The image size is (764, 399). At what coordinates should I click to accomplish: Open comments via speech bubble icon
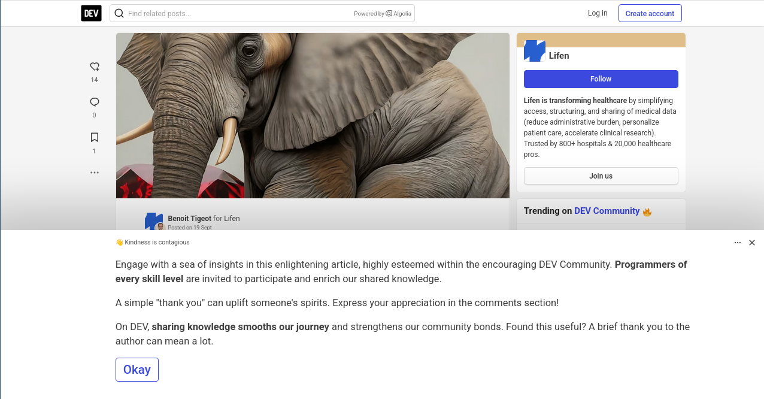pyautogui.click(x=94, y=102)
